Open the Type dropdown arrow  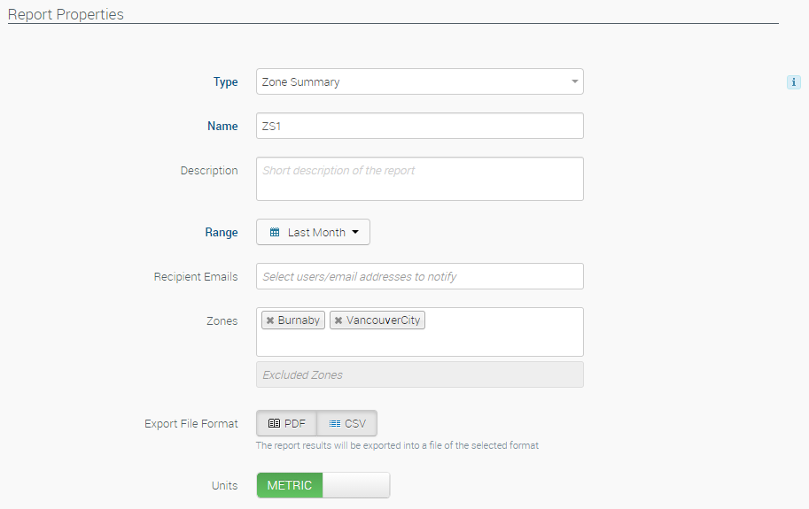coord(574,82)
